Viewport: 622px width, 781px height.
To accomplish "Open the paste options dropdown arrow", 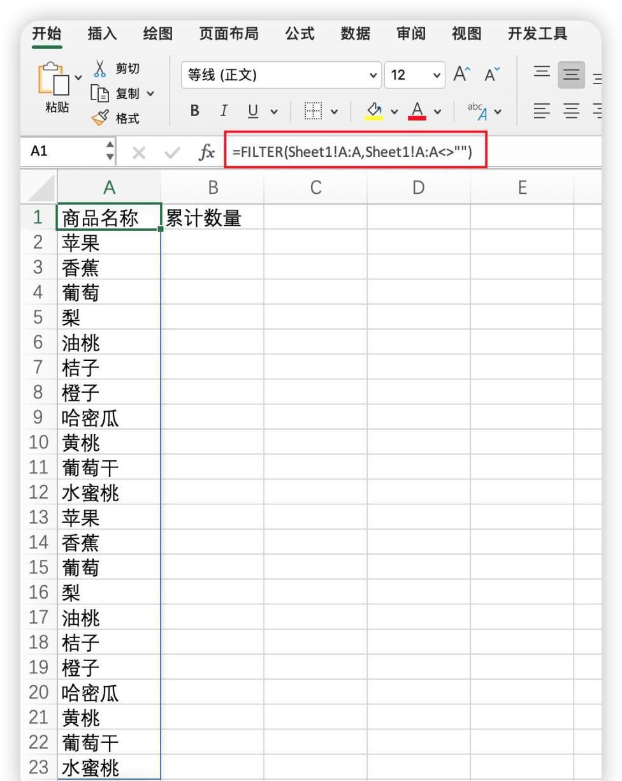I will 79,77.
